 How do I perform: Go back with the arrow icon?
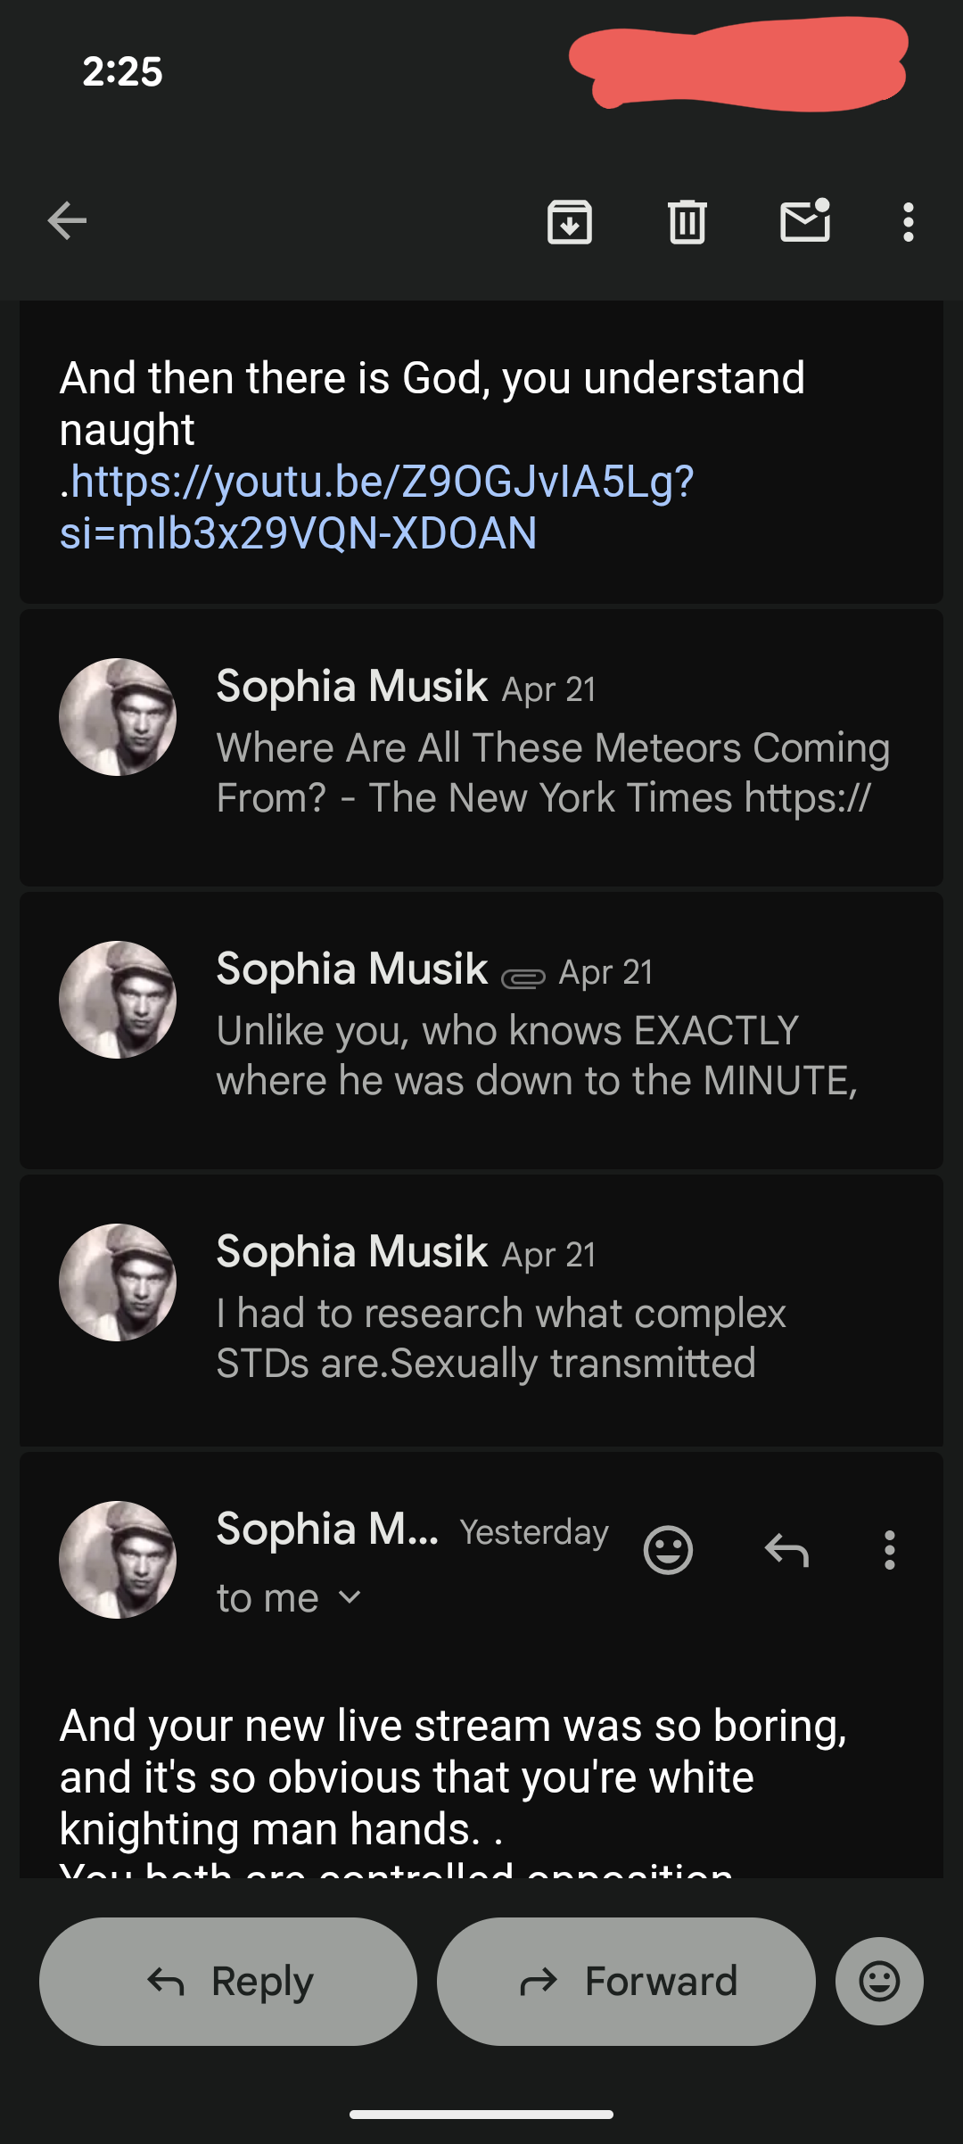tap(67, 221)
